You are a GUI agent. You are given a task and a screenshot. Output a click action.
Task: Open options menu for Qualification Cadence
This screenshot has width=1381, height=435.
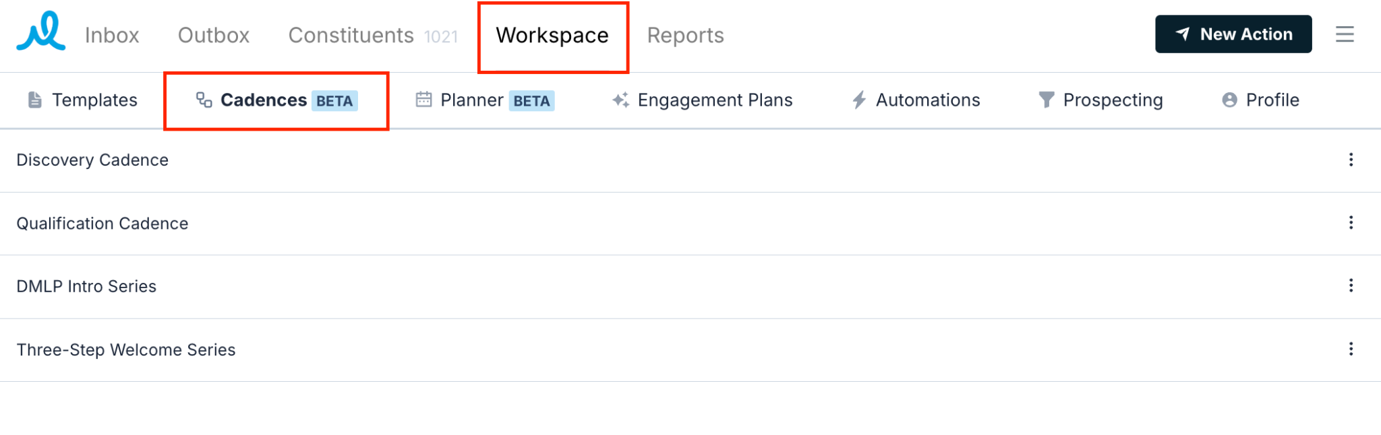coord(1351,223)
